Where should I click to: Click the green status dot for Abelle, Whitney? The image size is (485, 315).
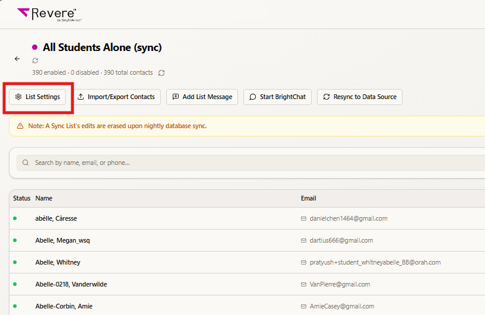15,262
